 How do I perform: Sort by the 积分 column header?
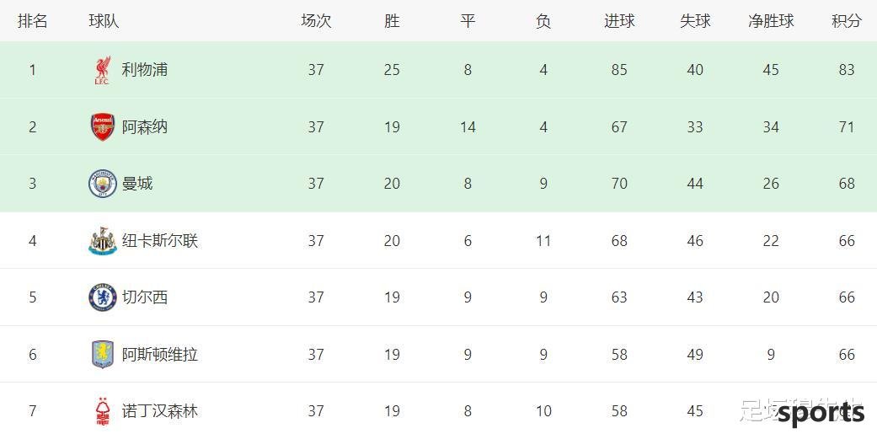pyautogui.click(x=846, y=21)
